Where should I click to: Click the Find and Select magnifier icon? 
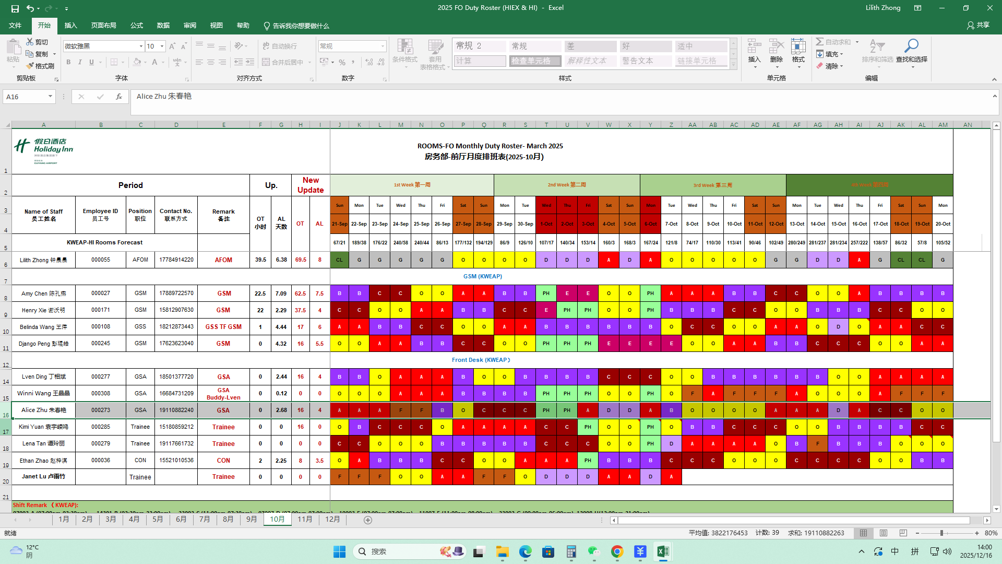tap(911, 46)
